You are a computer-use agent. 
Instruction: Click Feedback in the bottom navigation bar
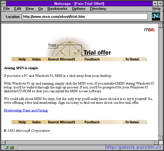(x=92, y=122)
